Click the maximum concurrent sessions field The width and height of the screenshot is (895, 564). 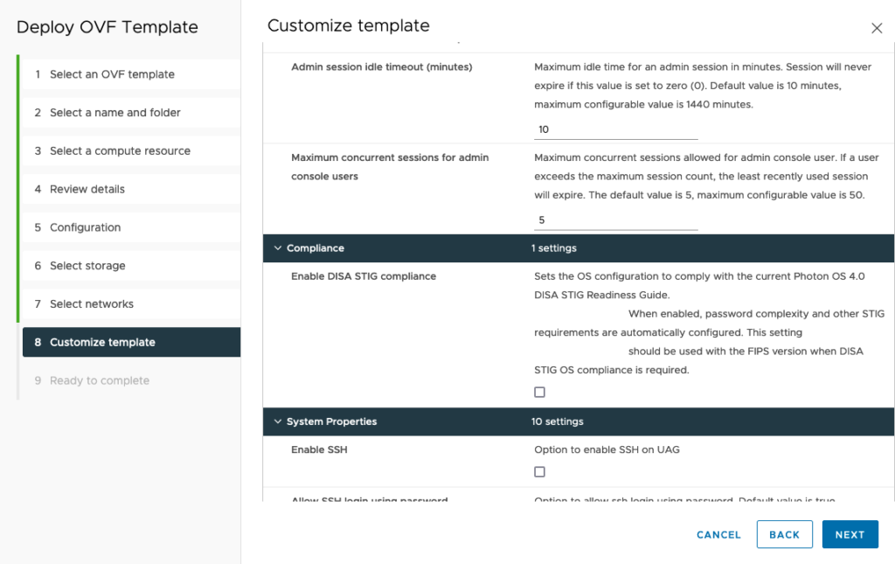615,220
